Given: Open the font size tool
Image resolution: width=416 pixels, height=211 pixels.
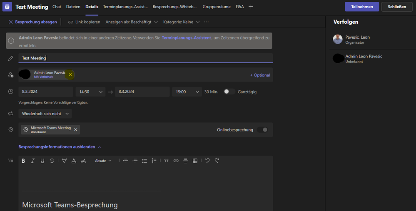Looking at the screenshot, I should (x=83, y=161).
